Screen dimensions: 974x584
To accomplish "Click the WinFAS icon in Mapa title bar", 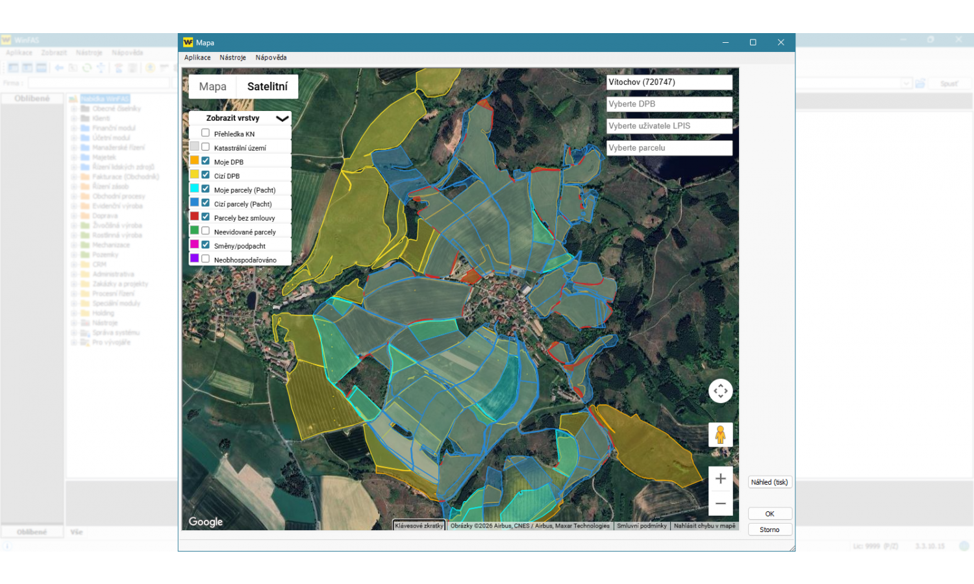I will point(188,42).
